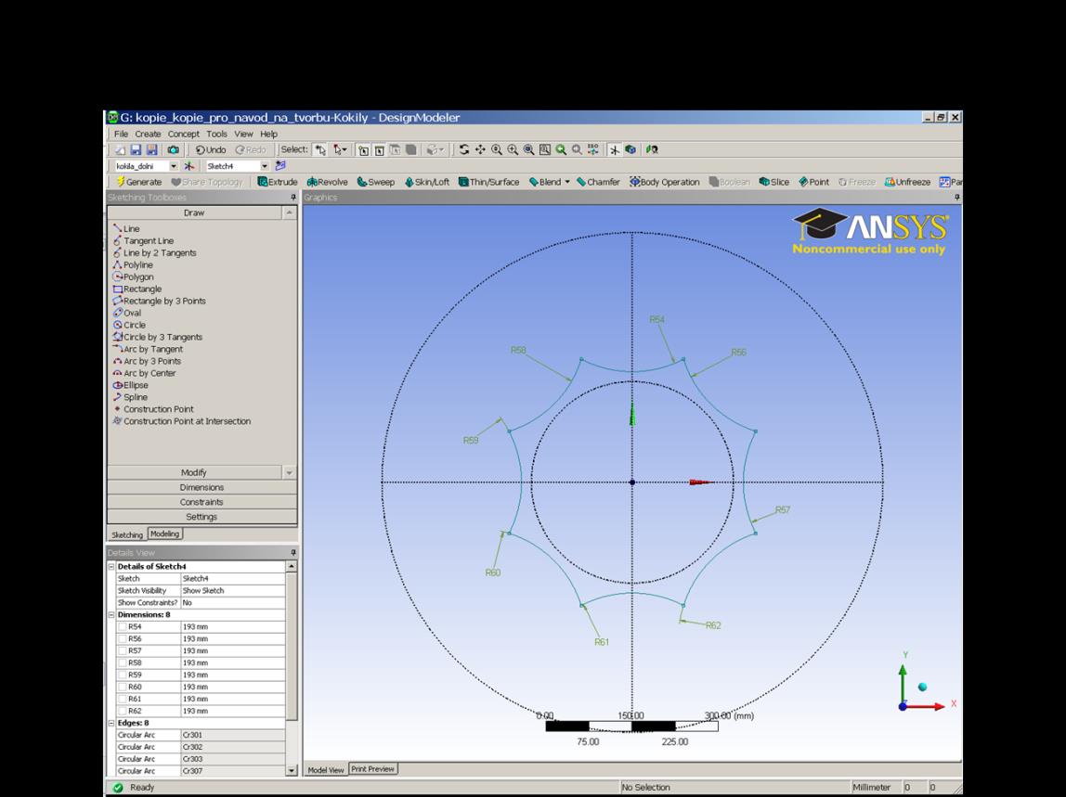Click the Undo button
This screenshot has width=1066, height=797.
pos(211,149)
